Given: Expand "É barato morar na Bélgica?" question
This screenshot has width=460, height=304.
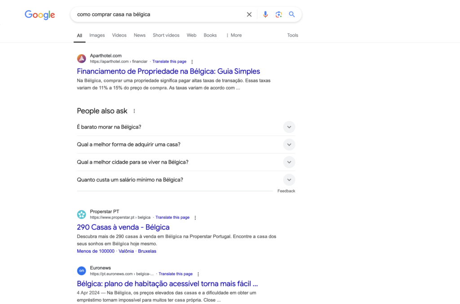Looking at the screenshot, I should 186,127.
